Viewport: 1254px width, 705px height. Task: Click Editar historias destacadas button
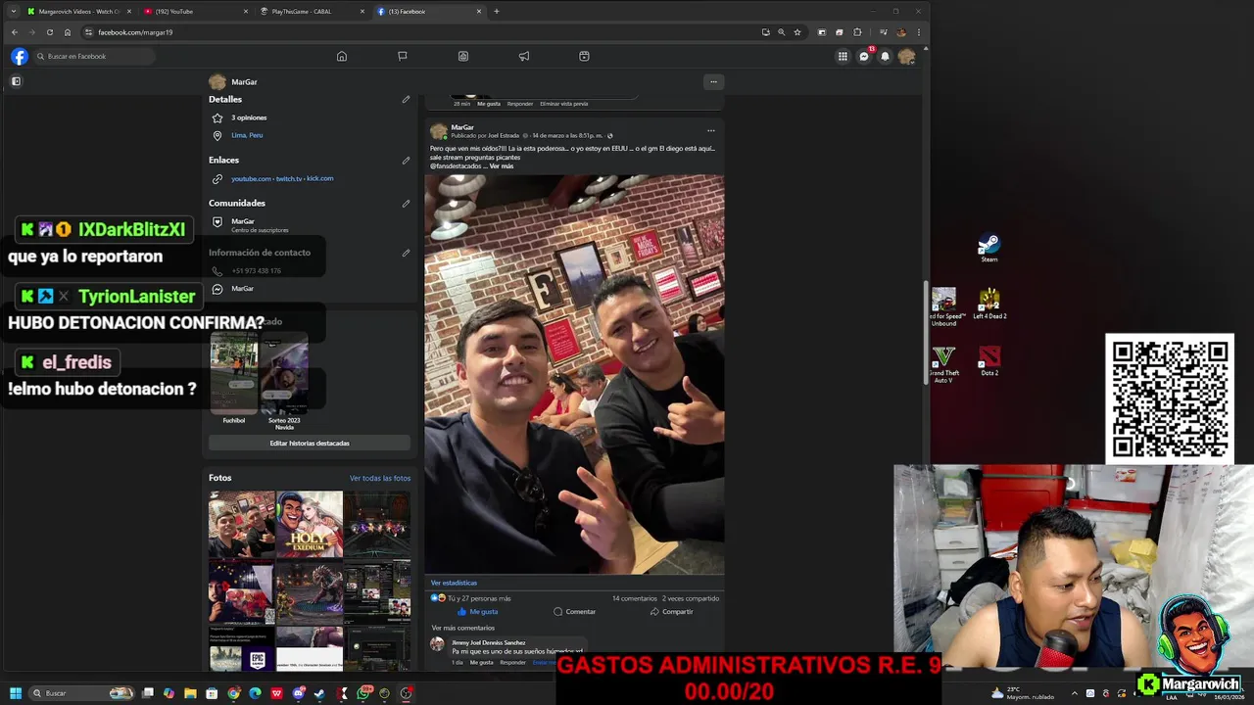pos(310,443)
